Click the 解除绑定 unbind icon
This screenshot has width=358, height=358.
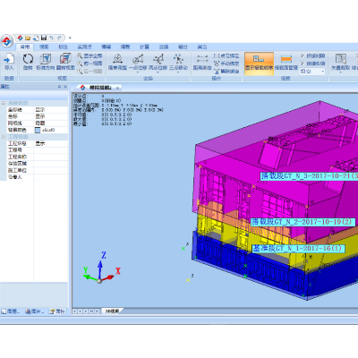click(x=217, y=72)
